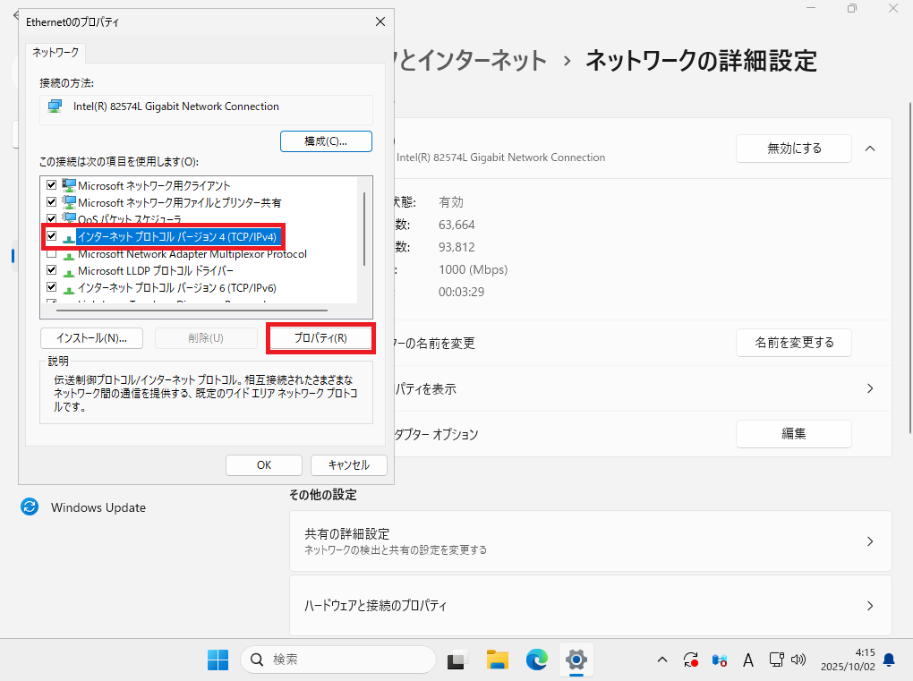This screenshot has width=913, height=681.
Task: Toggle the Microsoft LLDP プロトコル ドライバー checkbox
Action: [x=52, y=270]
